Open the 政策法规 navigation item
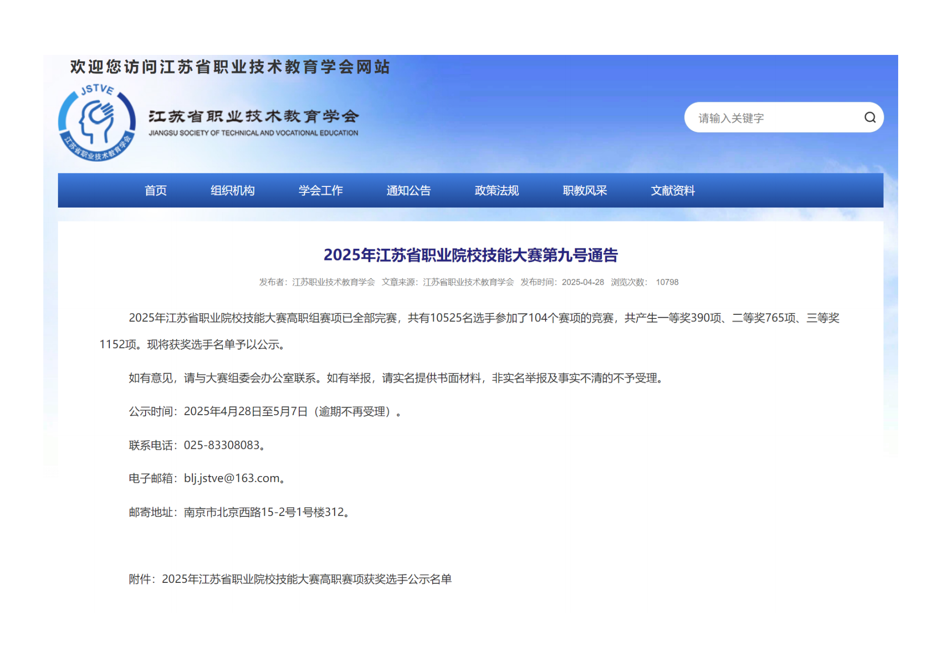 coord(497,190)
